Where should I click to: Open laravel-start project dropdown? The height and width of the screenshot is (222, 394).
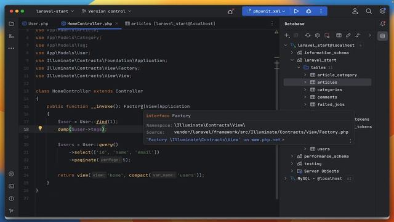point(55,11)
